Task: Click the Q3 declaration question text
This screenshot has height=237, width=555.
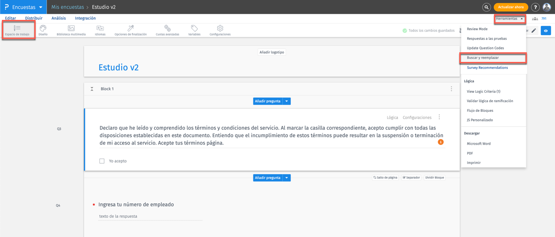Action: tap(271, 135)
